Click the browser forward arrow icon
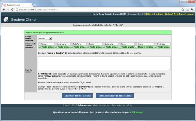This screenshot has height=121, width=196. coord(8,9)
